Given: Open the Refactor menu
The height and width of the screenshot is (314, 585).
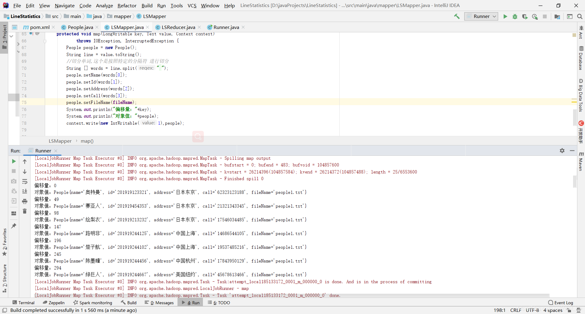Looking at the screenshot, I should point(127,5).
